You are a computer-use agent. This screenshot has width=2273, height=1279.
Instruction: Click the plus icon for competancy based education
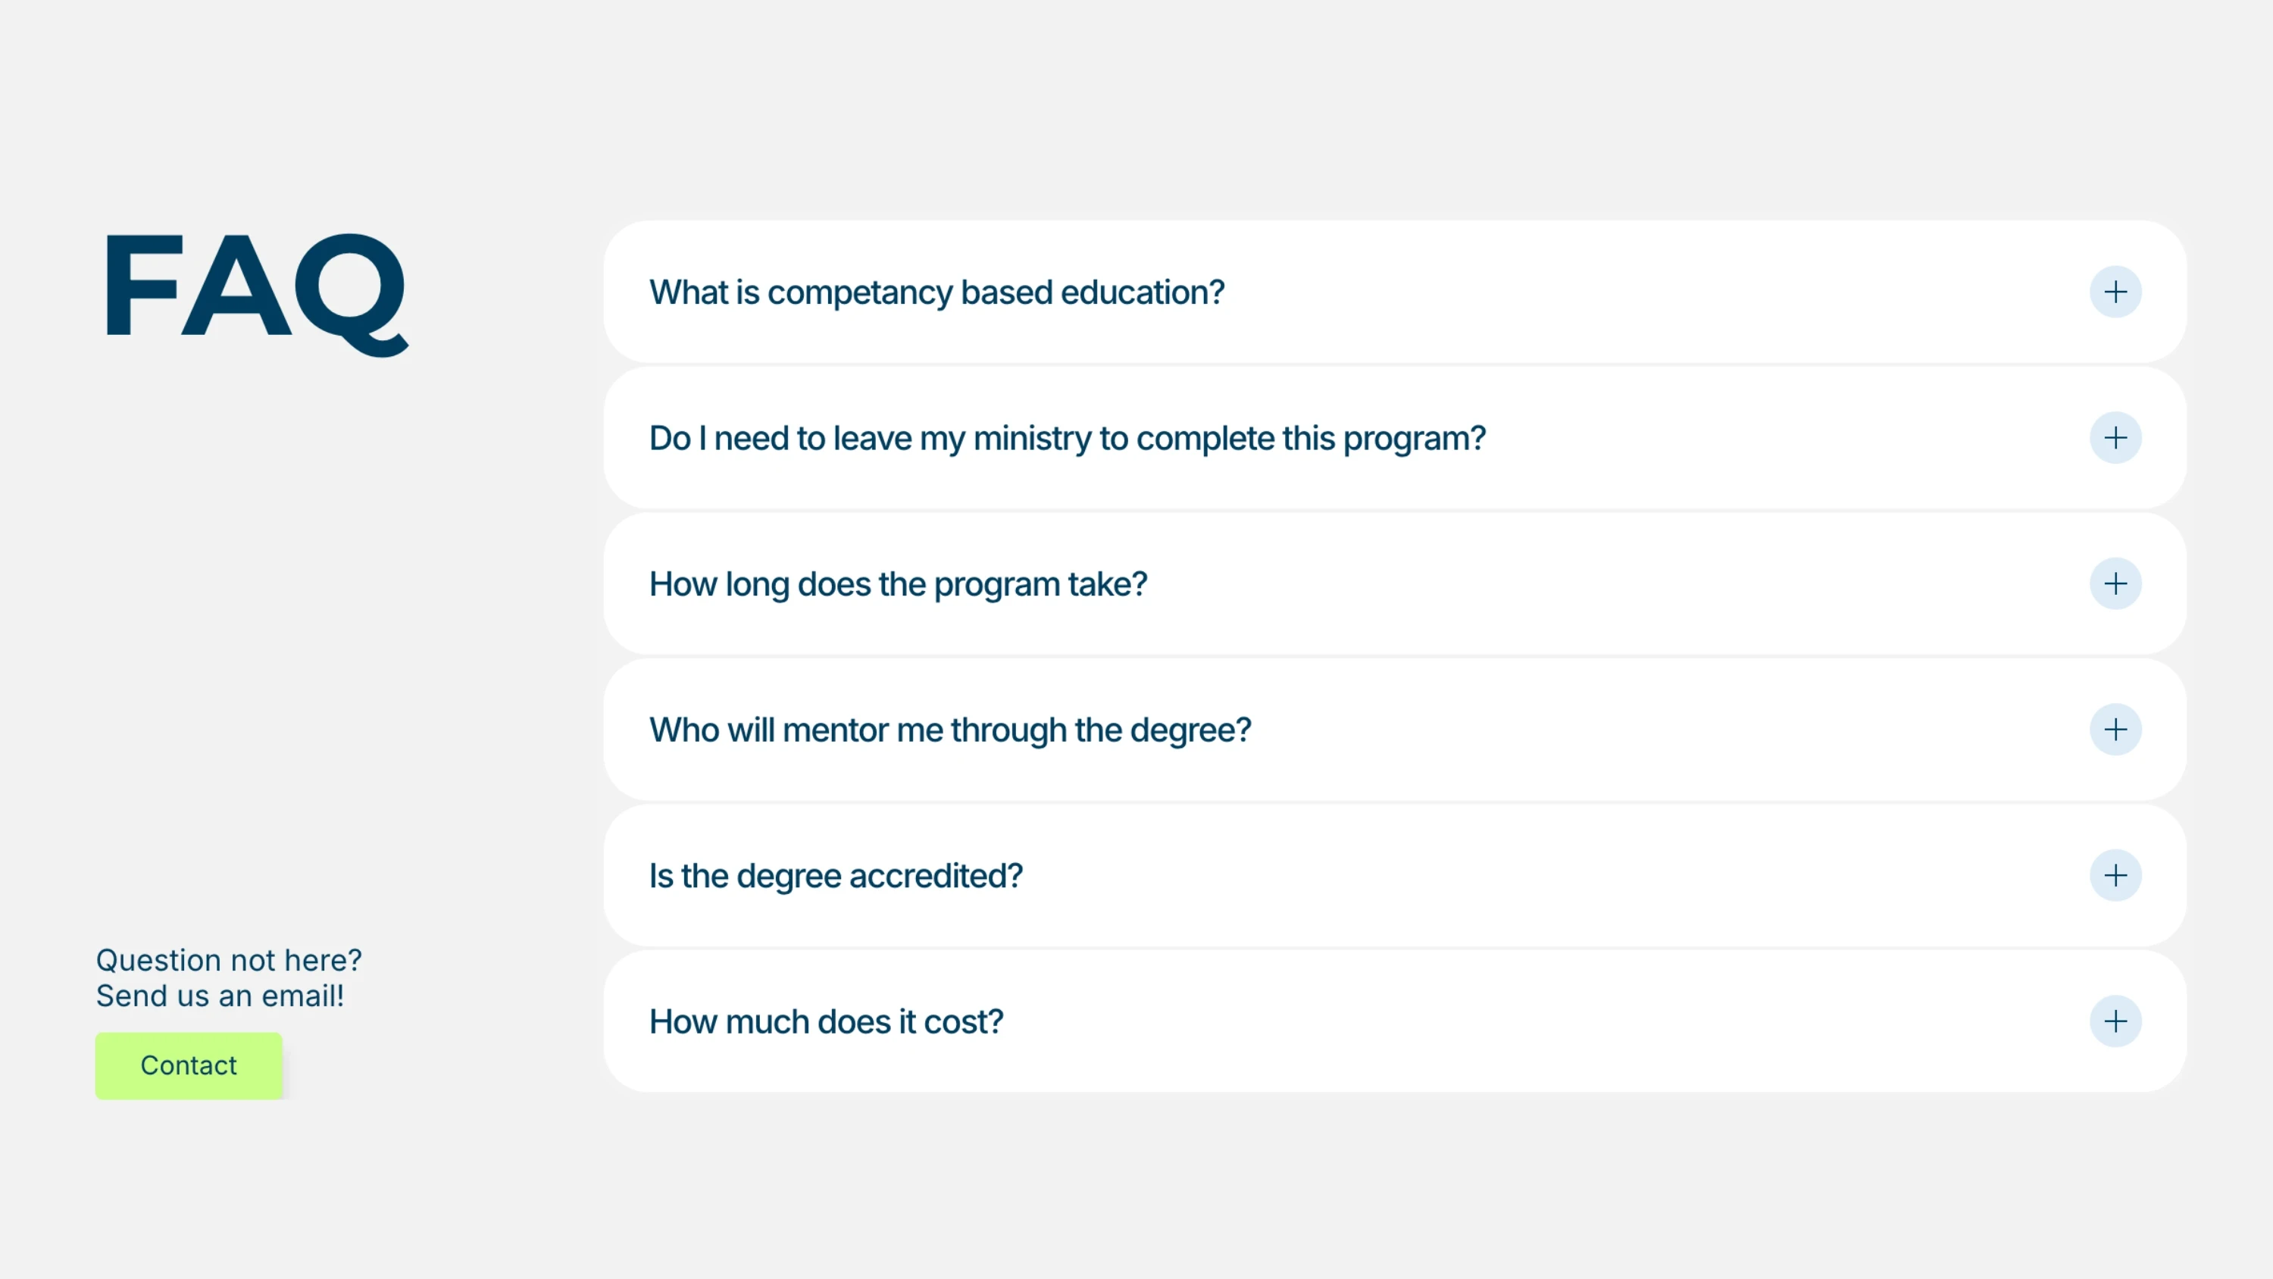(2115, 292)
